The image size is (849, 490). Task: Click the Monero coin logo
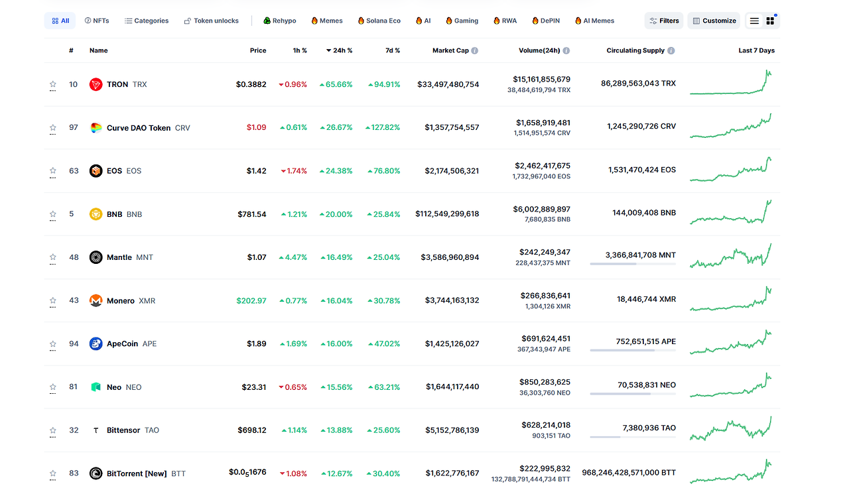pyautogui.click(x=96, y=300)
